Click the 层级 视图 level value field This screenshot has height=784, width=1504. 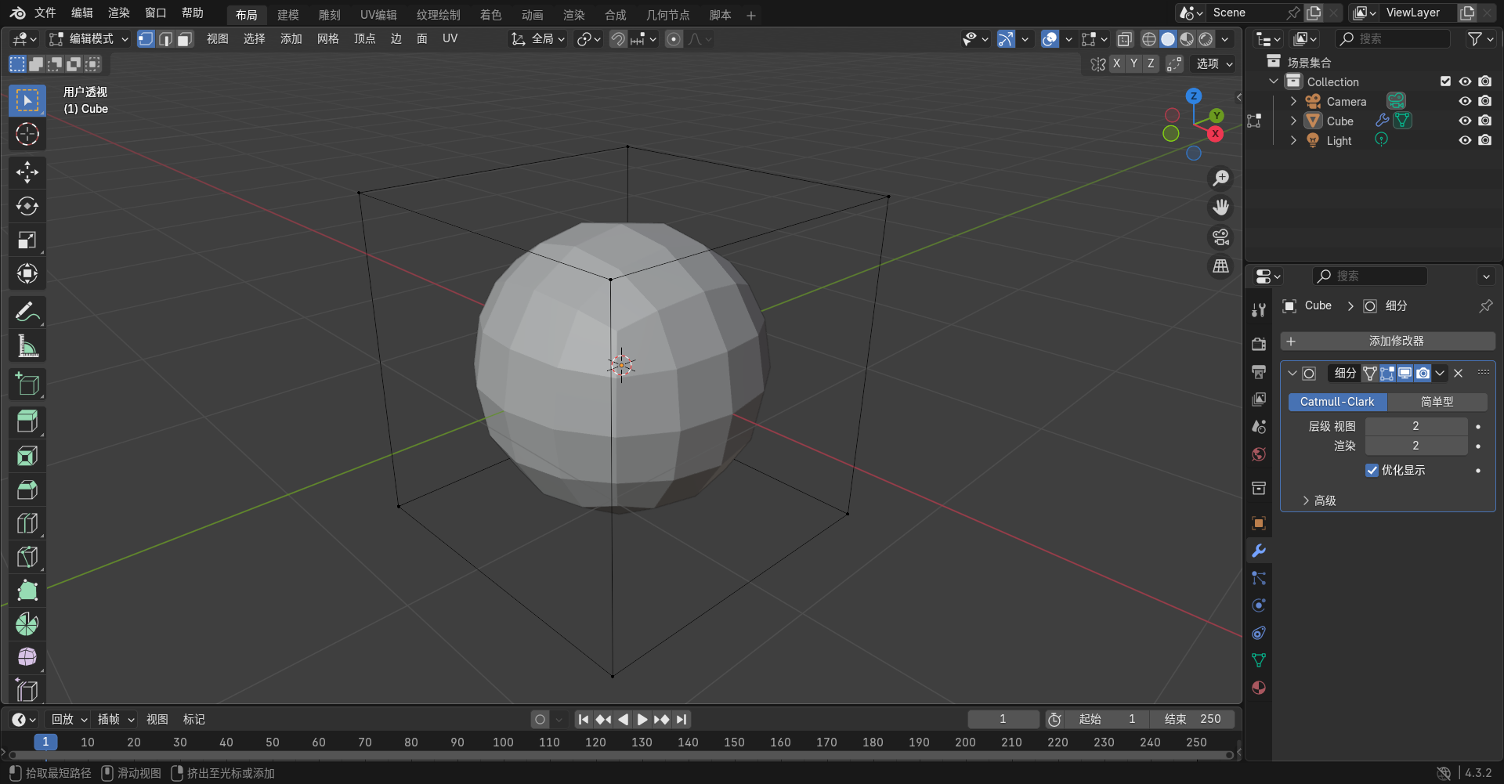pos(1415,426)
